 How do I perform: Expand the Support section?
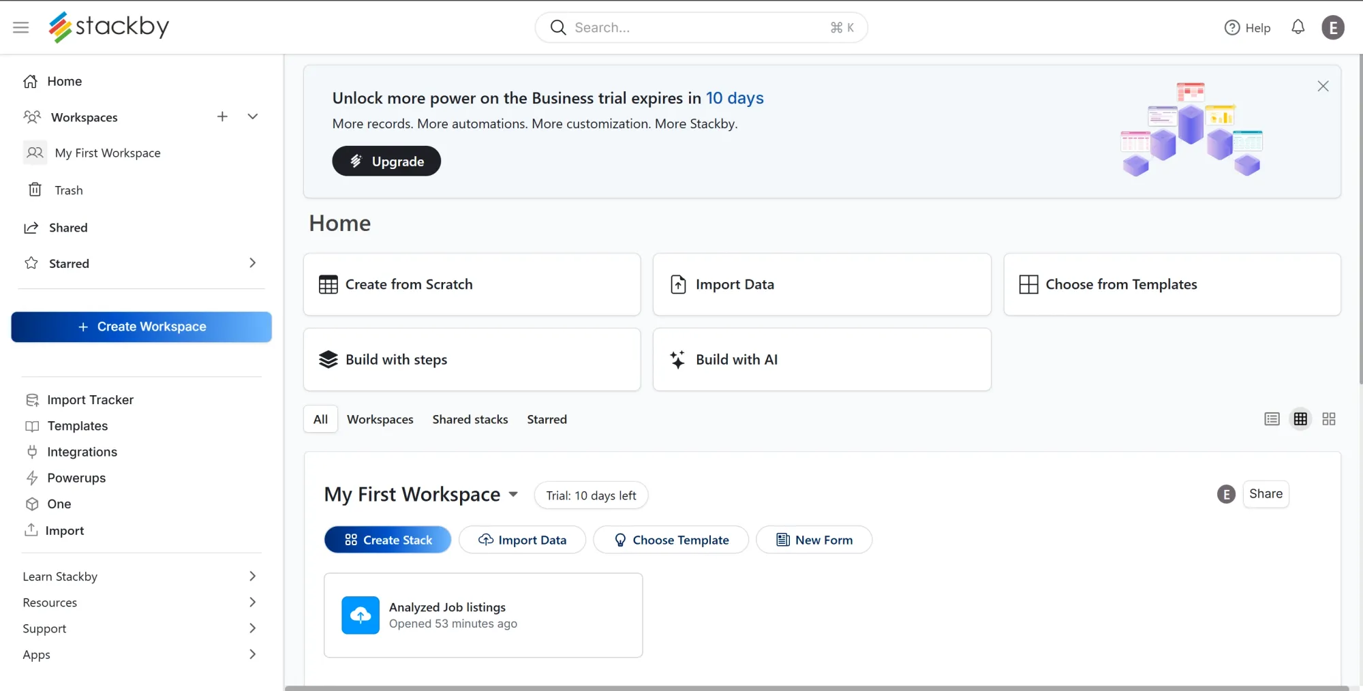pos(252,628)
